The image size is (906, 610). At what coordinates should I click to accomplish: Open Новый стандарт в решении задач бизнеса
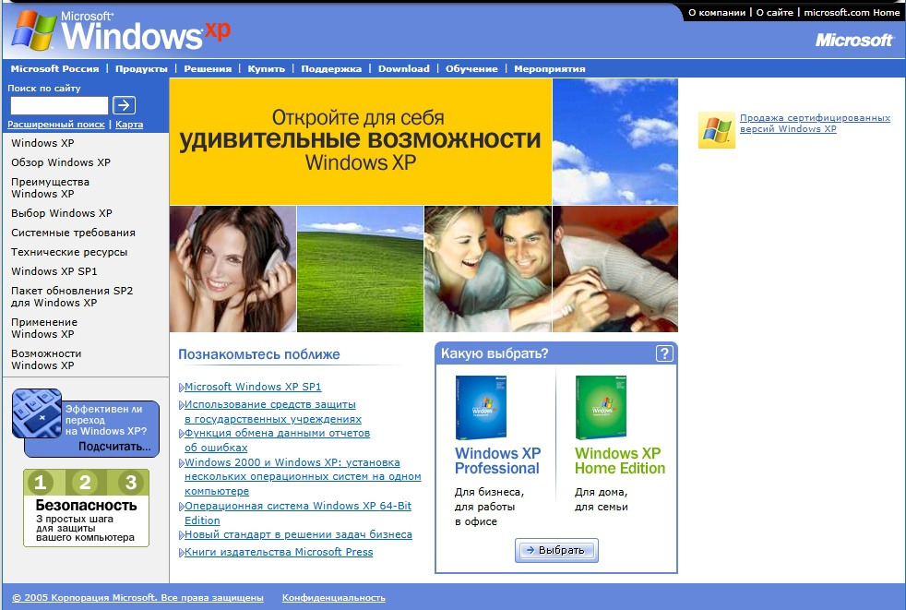point(298,535)
